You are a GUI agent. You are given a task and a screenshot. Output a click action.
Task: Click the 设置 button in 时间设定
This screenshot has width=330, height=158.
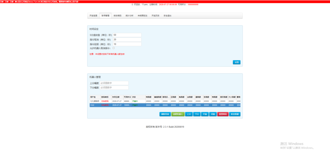click(x=237, y=62)
